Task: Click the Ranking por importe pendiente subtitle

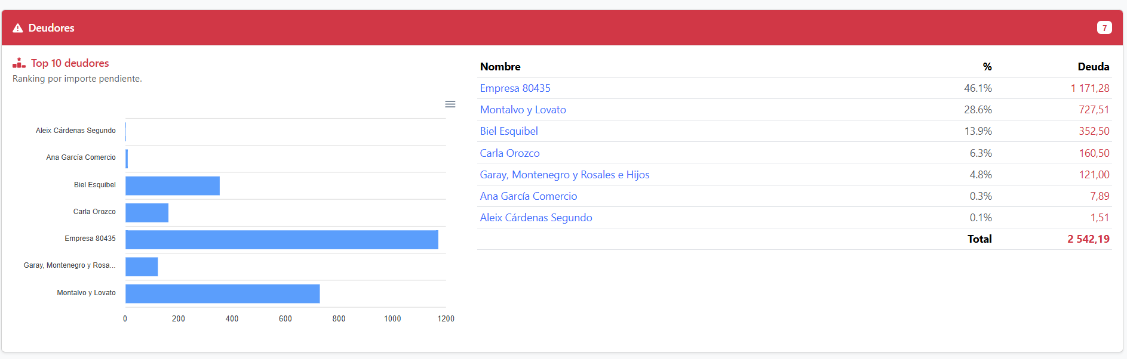Action: click(77, 79)
